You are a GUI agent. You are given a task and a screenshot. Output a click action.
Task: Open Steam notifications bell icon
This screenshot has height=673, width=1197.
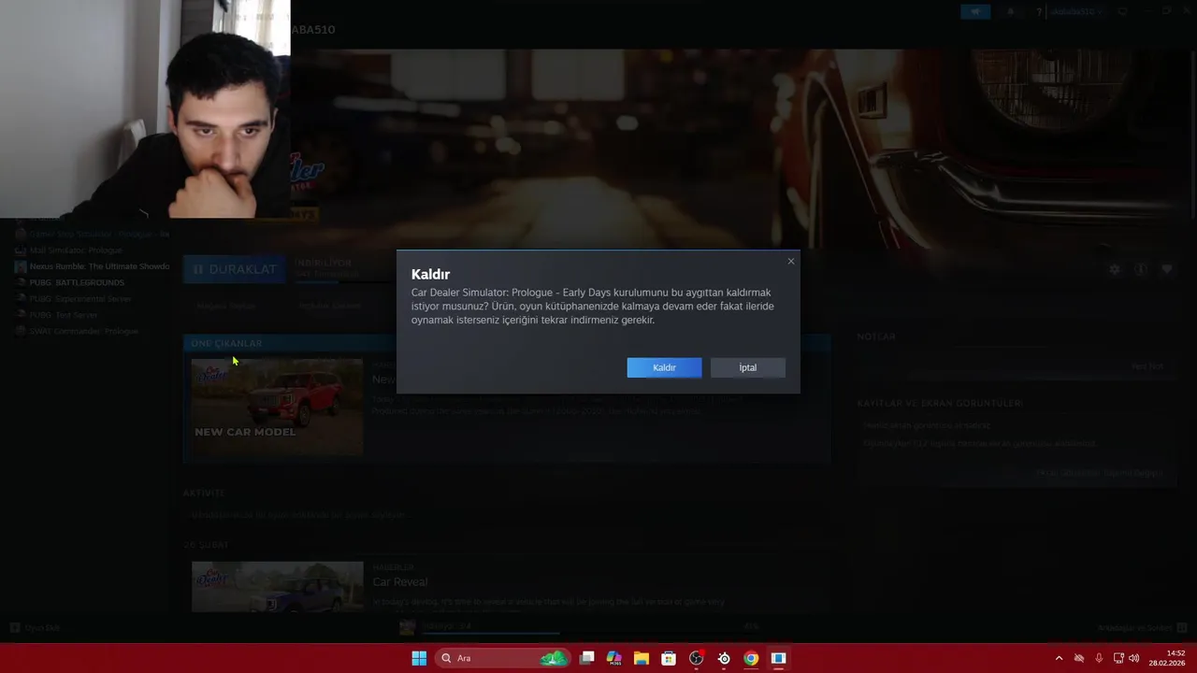(x=1010, y=12)
